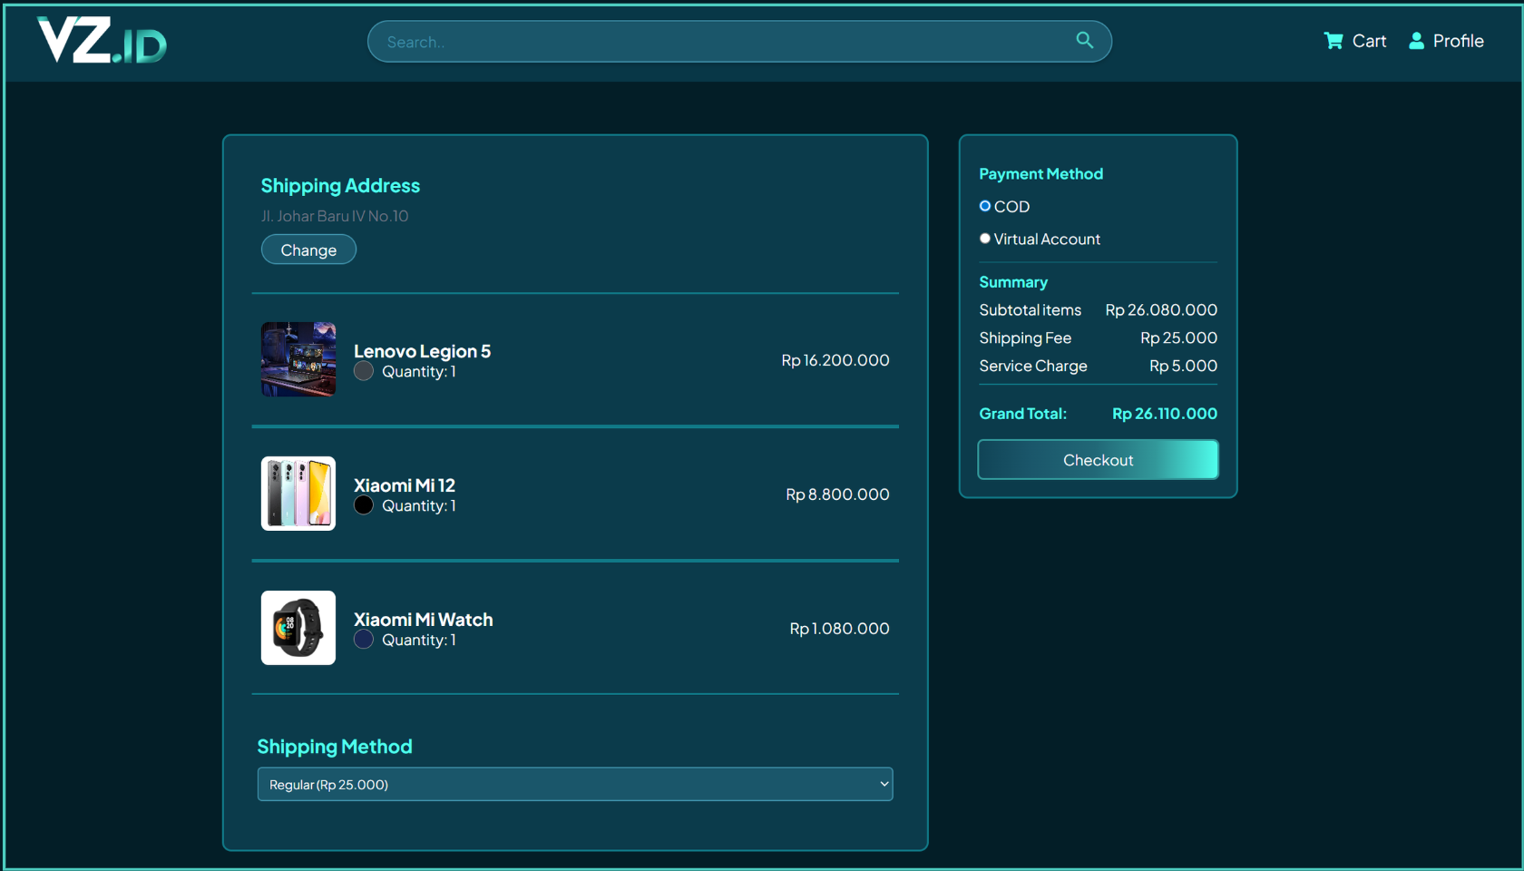Click the Subtotal items label
This screenshot has height=871, width=1524.
(1030, 310)
